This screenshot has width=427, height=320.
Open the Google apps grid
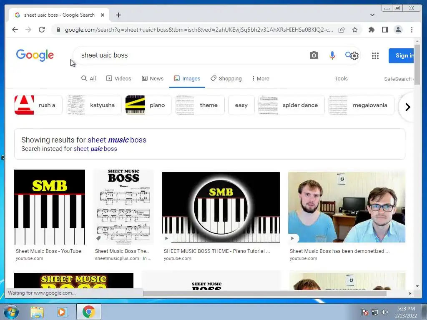[x=375, y=56]
